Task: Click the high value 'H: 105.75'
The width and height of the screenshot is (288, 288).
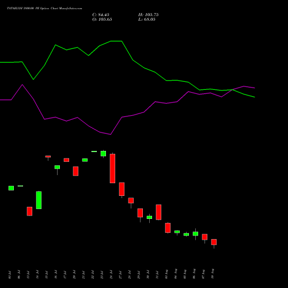Action: click(x=149, y=15)
